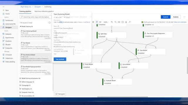
Task: Focus the asset search field
Action: tap(36, 17)
